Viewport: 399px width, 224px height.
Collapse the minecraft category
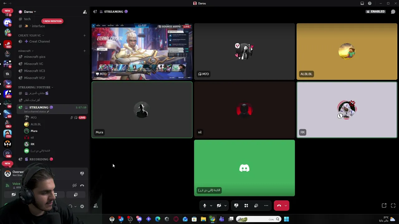[x=26, y=51]
